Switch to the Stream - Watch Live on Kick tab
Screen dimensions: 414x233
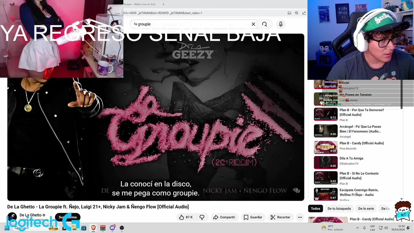139,4
